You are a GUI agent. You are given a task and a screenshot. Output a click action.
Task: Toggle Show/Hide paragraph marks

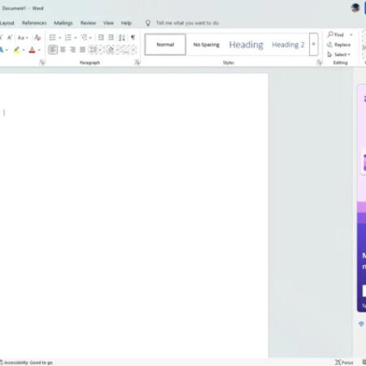[133, 37]
